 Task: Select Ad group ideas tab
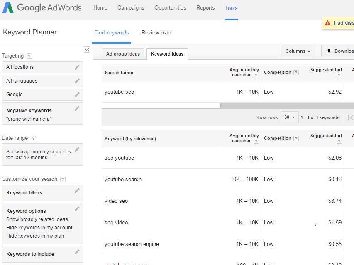click(123, 54)
